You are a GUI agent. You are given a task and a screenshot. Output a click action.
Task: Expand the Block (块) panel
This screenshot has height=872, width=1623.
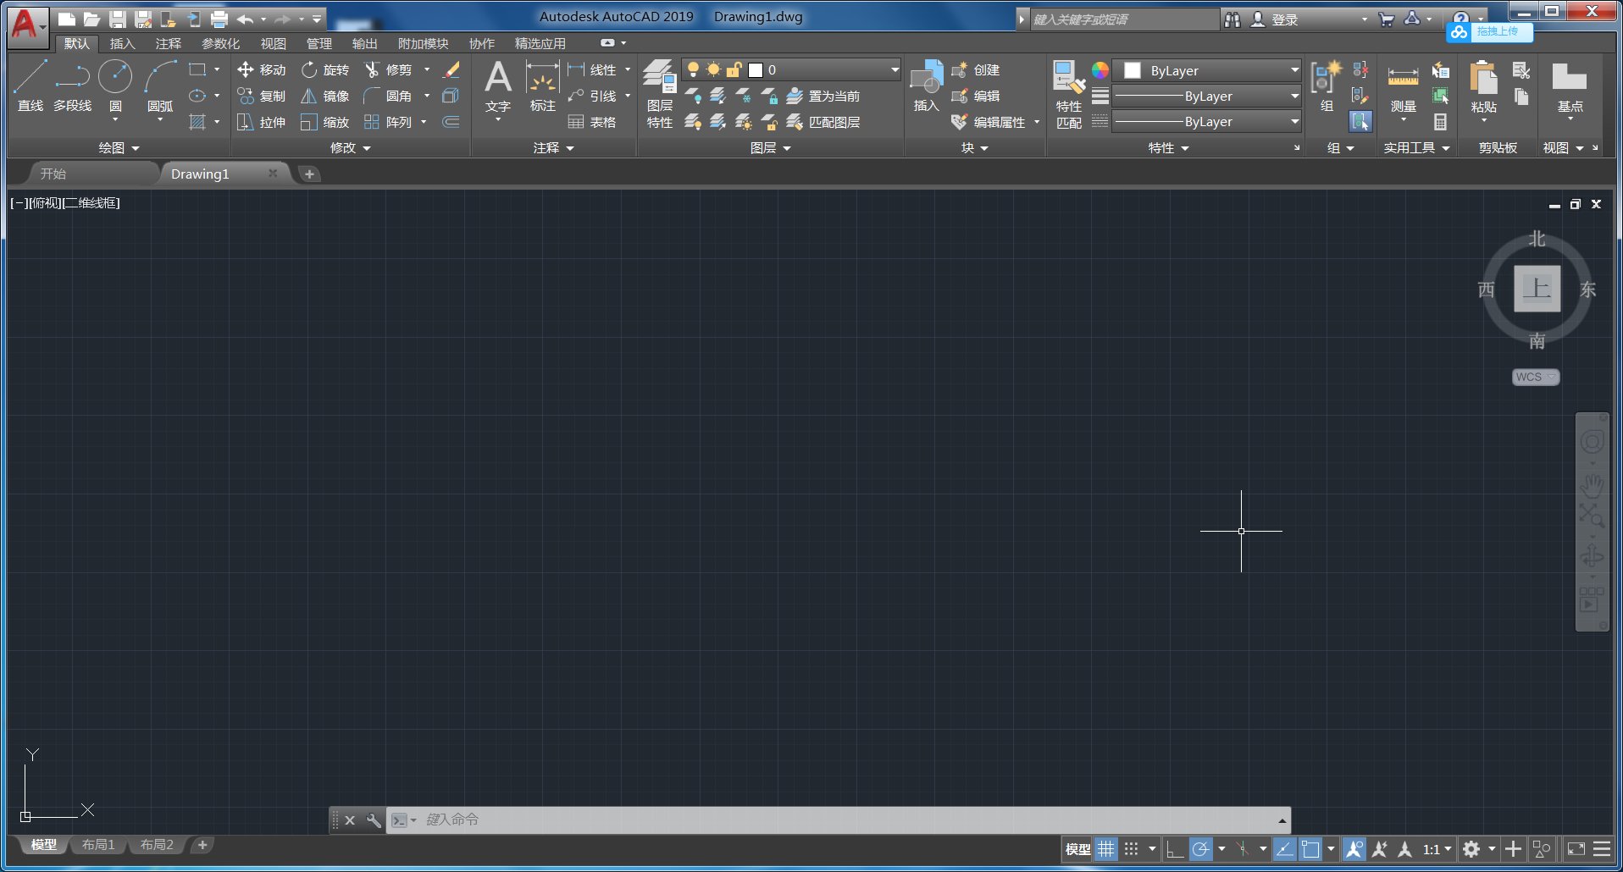(974, 147)
